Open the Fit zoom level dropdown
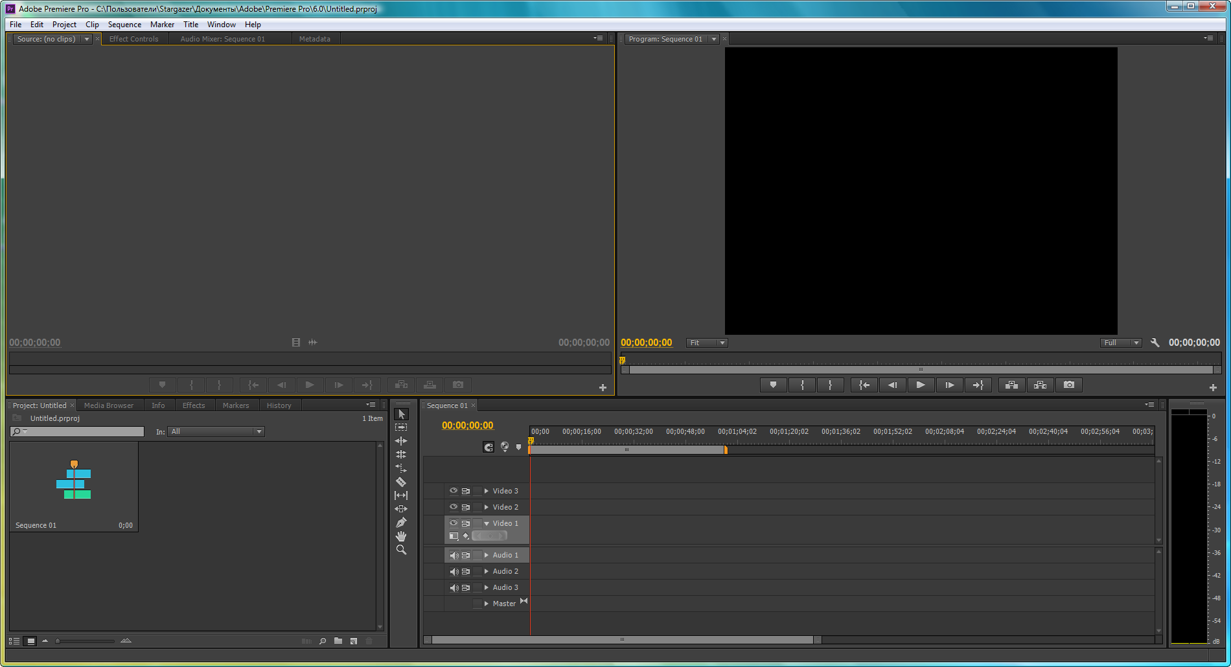 tap(707, 343)
